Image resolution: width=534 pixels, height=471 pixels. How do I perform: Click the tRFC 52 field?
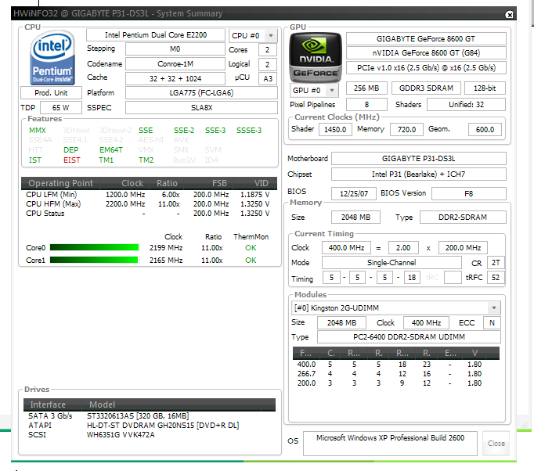[x=496, y=278]
